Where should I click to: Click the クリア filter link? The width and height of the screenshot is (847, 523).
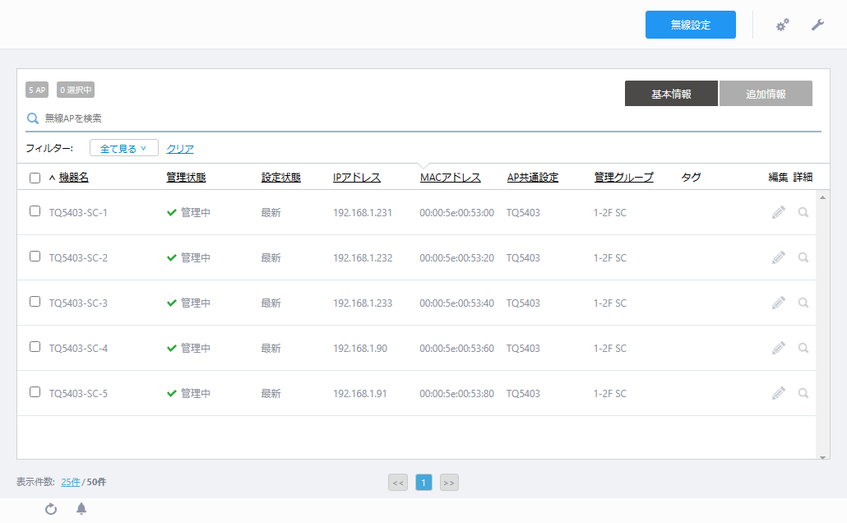click(x=180, y=149)
